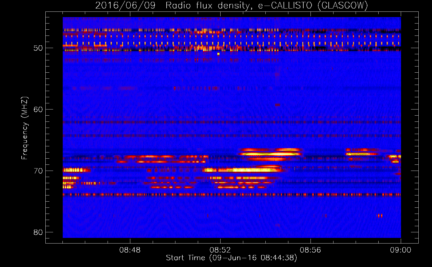Click the 08:56 time tick label
This screenshot has width=432, height=267.
pos(310,250)
